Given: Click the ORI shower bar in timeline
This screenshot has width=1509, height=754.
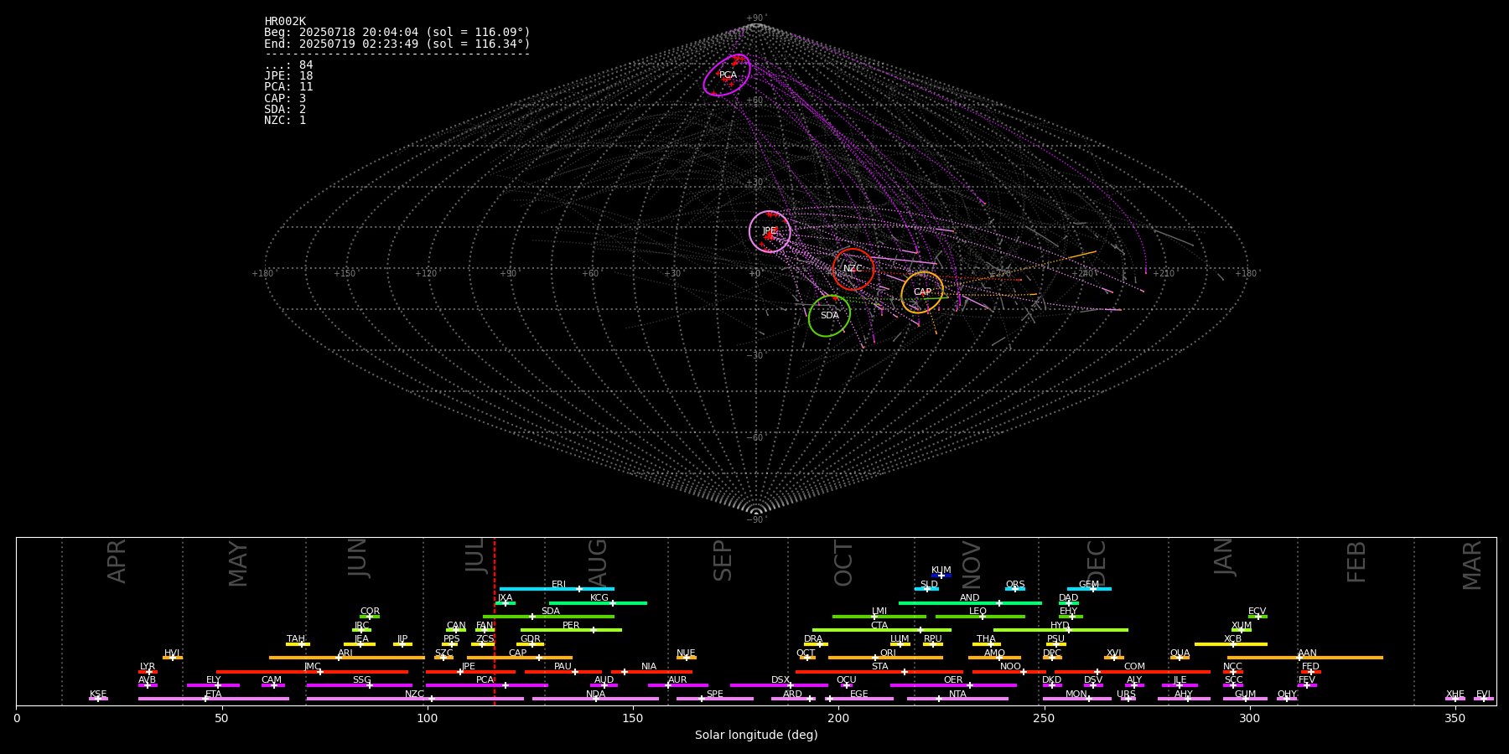Looking at the screenshot, I should [885, 658].
